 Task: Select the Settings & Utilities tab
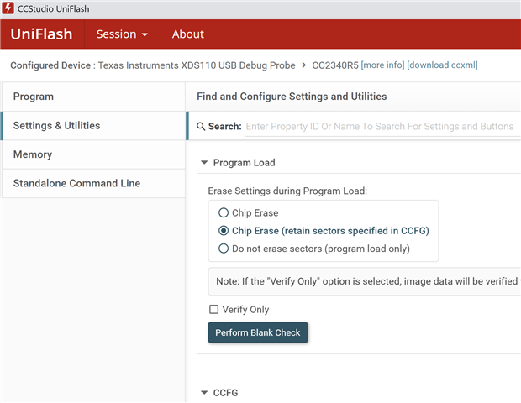tap(94, 125)
